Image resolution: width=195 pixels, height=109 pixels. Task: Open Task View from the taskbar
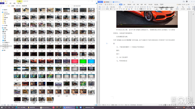(x=13, y=107)
